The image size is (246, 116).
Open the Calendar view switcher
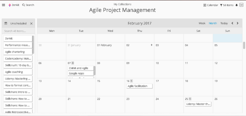click(x=211, y=5)
